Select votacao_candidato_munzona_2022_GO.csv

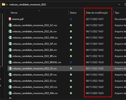click(35, 87)
